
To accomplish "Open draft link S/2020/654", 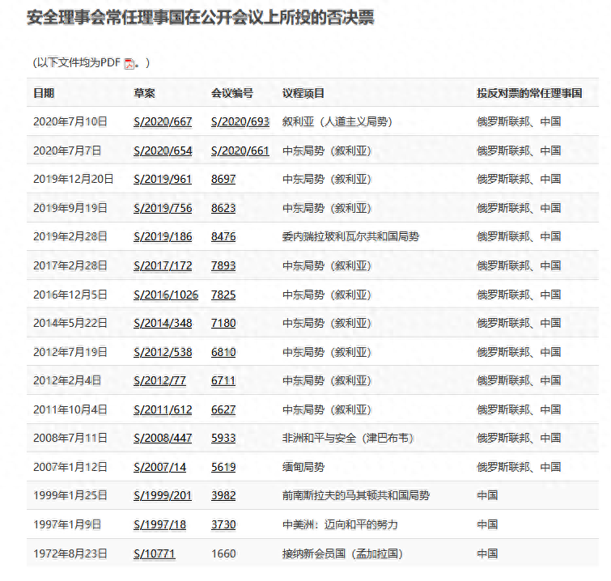I will coord(163,151).
